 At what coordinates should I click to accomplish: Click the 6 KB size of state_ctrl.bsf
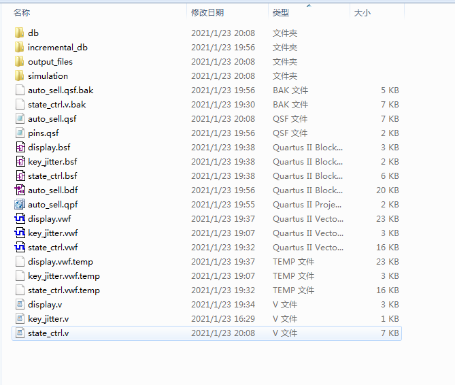pos(390,176)
